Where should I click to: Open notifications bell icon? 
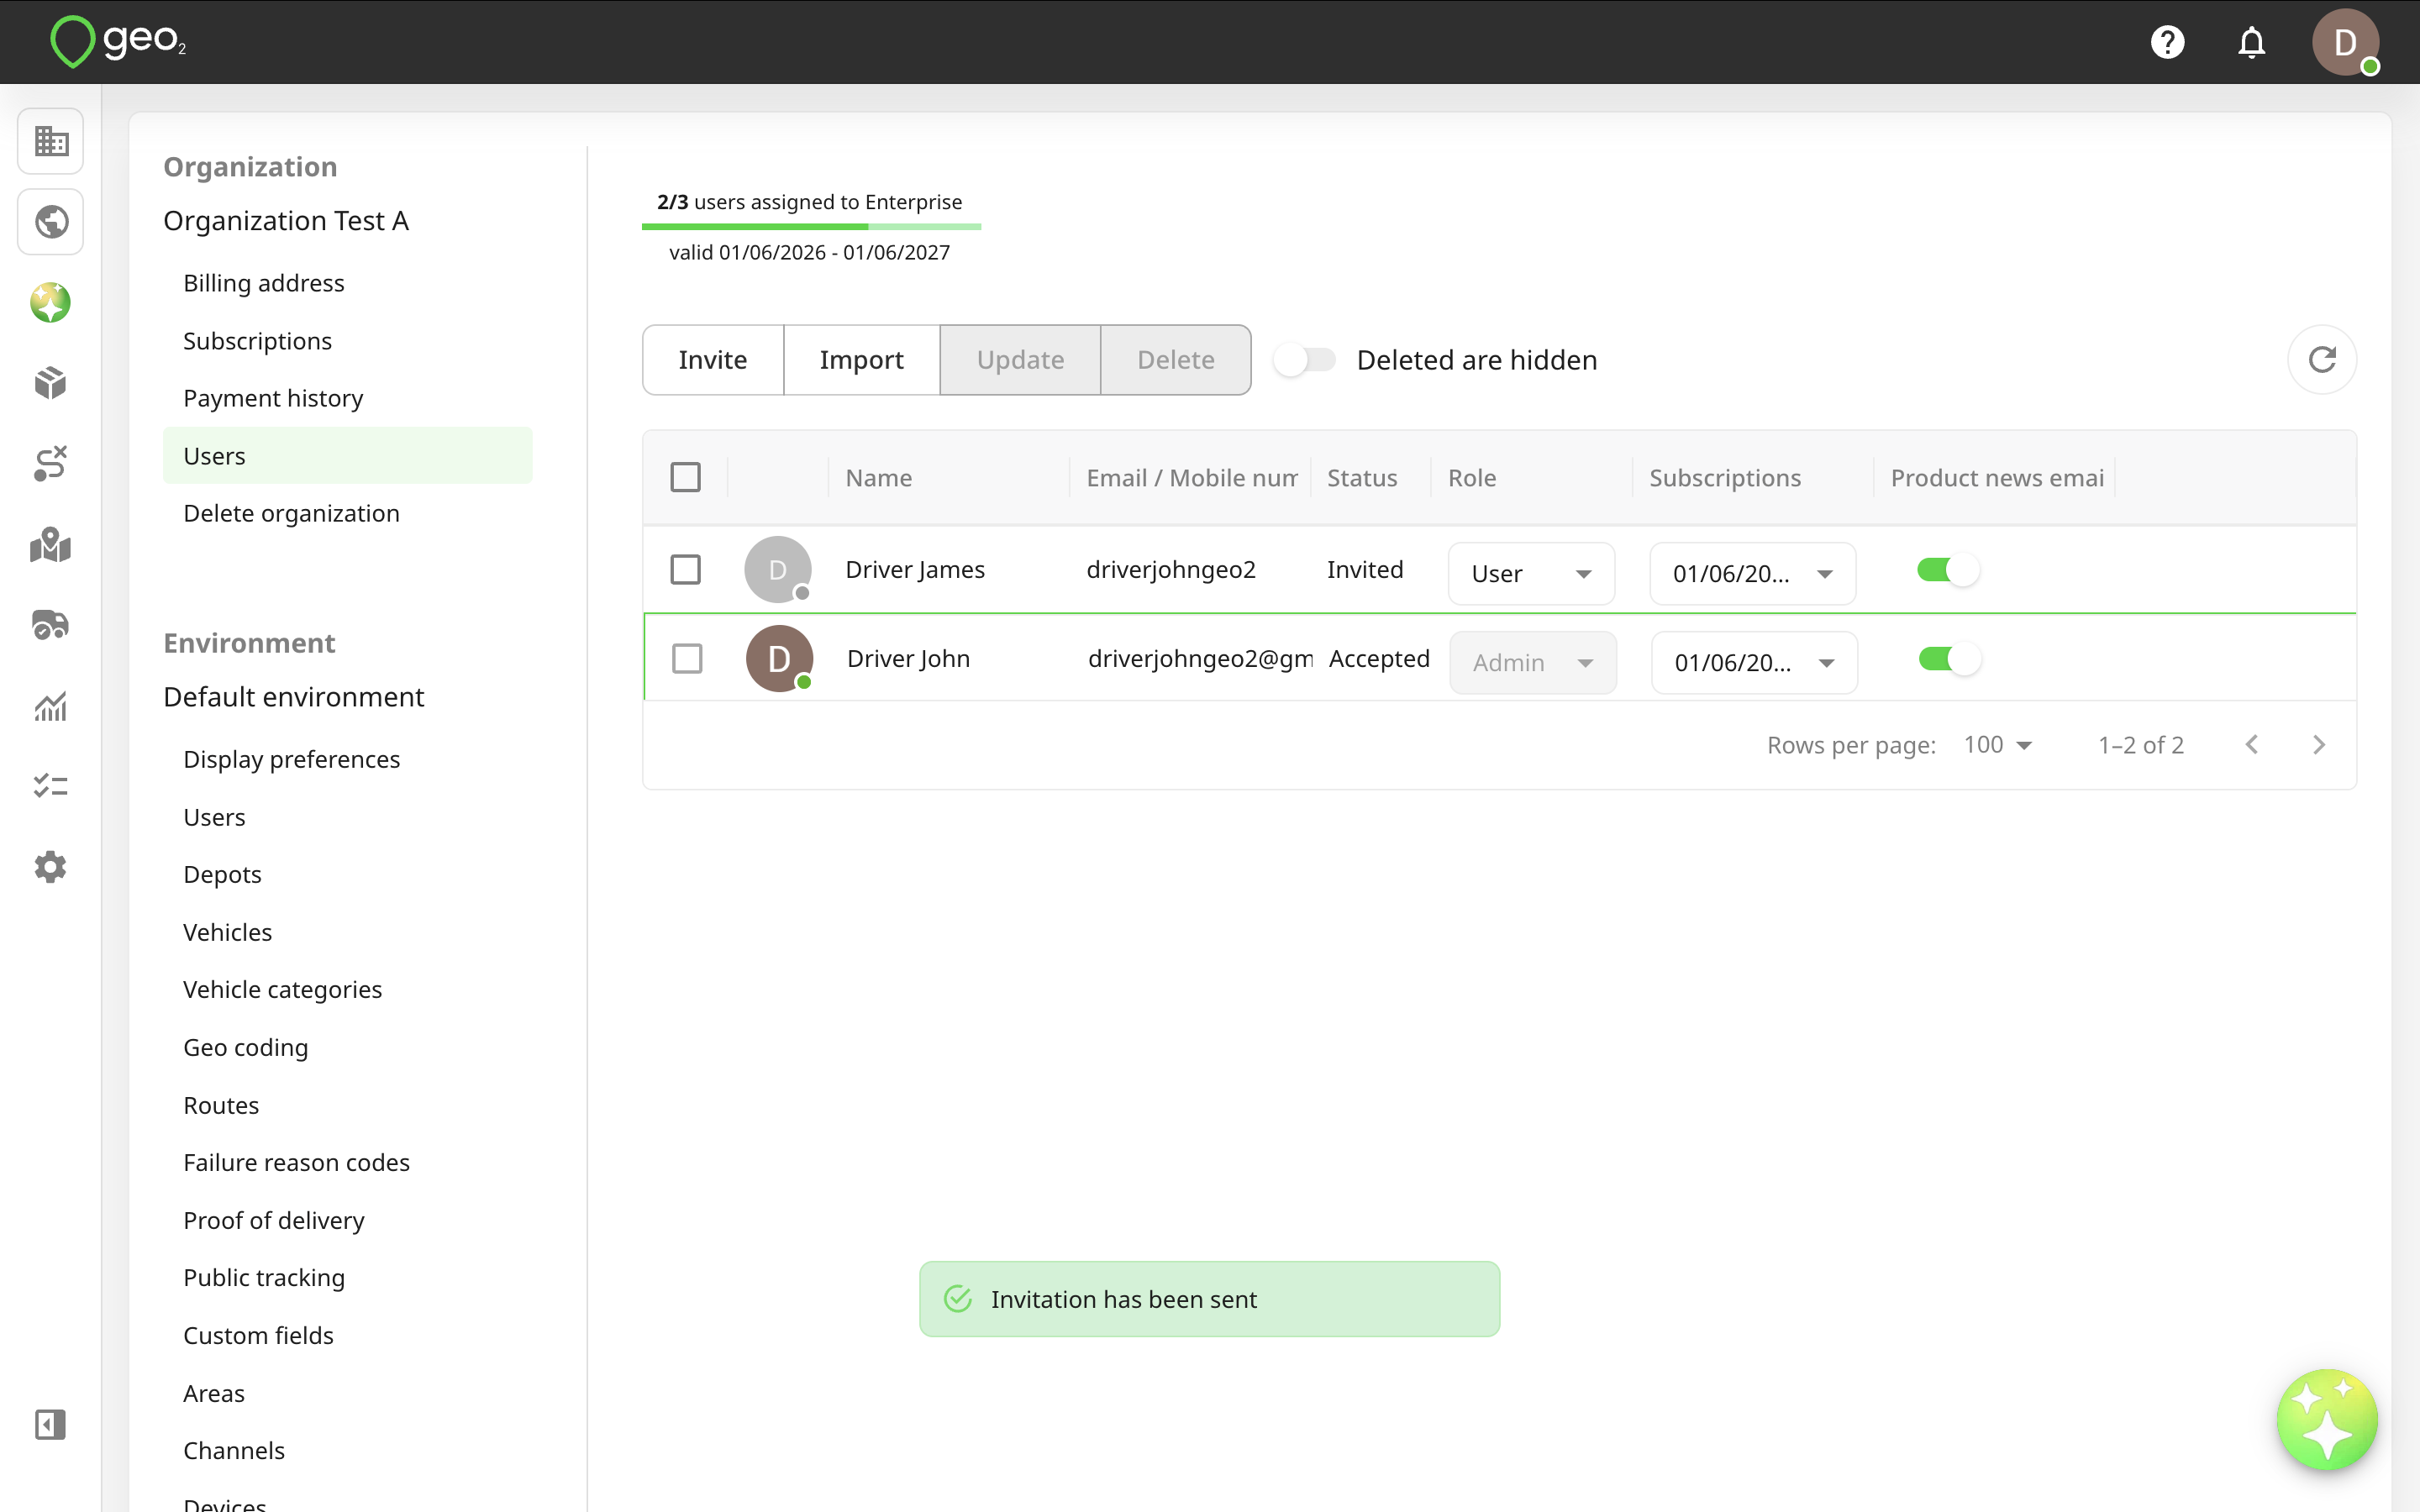(2251, 42)
